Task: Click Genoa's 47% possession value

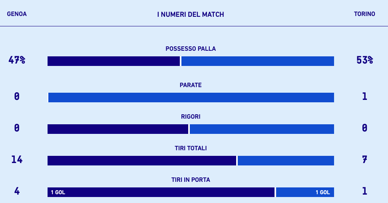Action: pyautogui.click(x=17, y=60)
